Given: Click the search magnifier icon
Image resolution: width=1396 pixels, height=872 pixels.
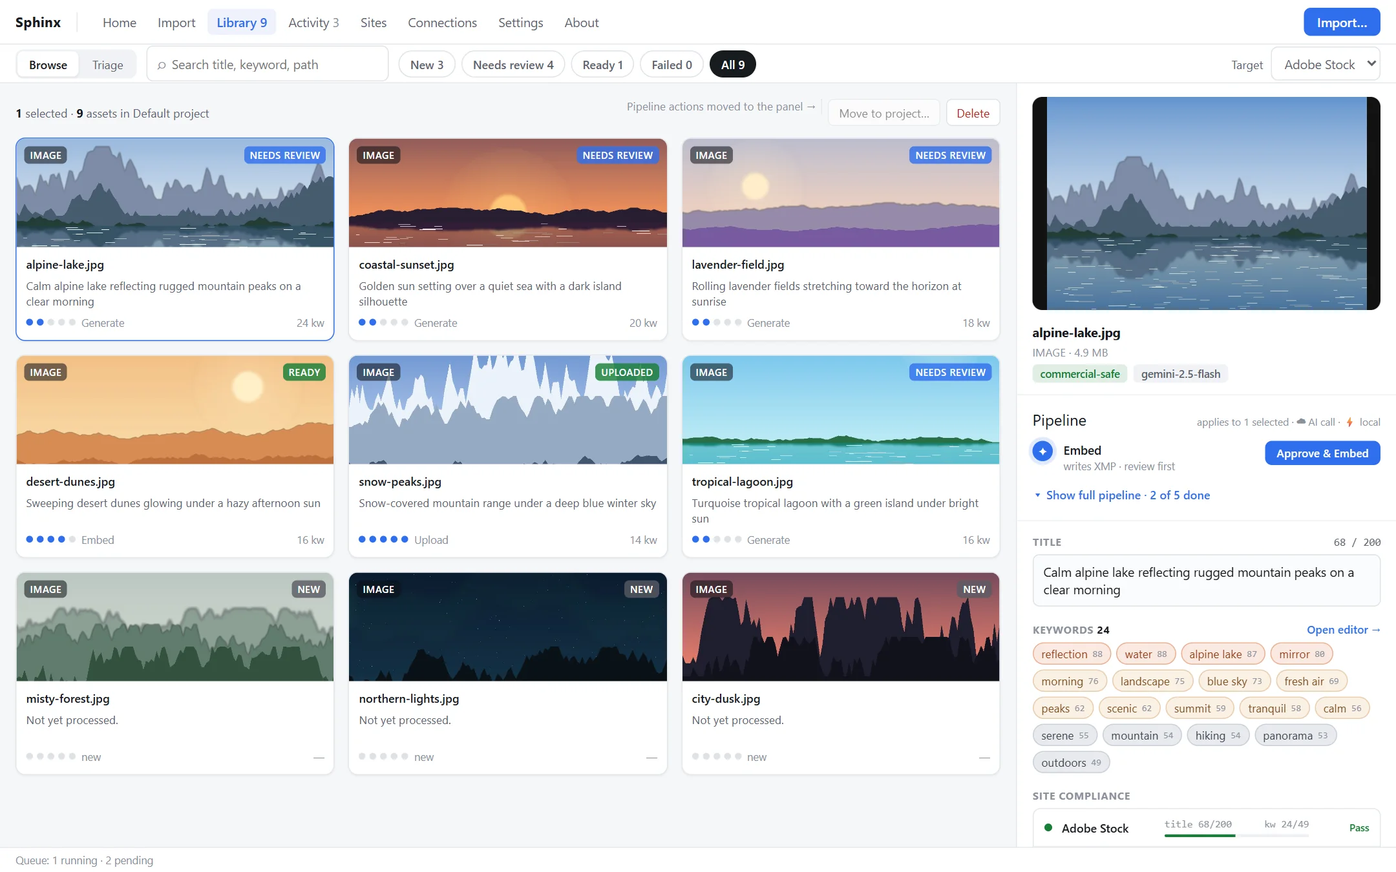Looking at the screenshot, I should tap(162, 65).
